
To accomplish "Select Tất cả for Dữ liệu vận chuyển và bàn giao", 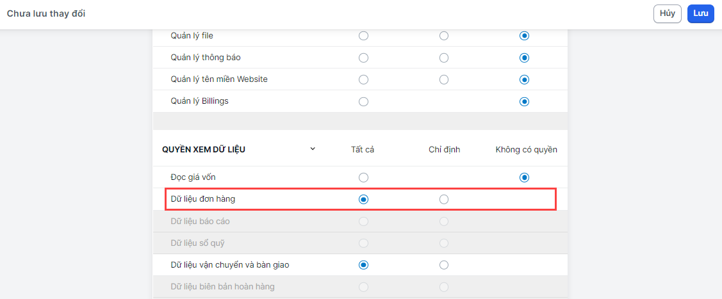I will point(363,264).
